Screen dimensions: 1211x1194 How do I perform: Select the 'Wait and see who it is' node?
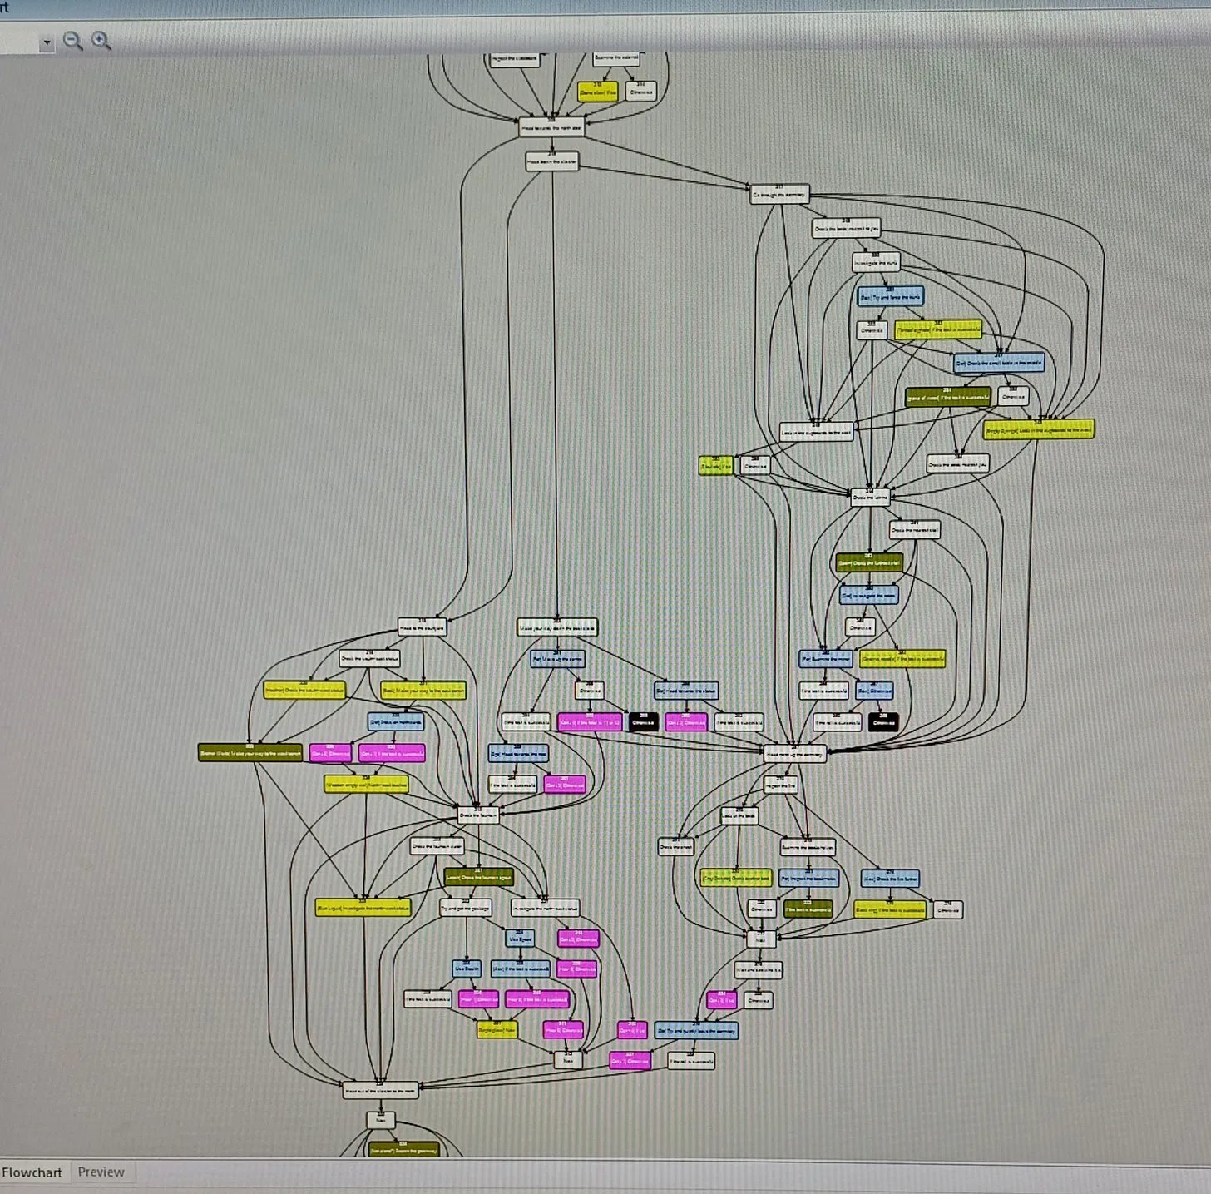click(759, 970)
